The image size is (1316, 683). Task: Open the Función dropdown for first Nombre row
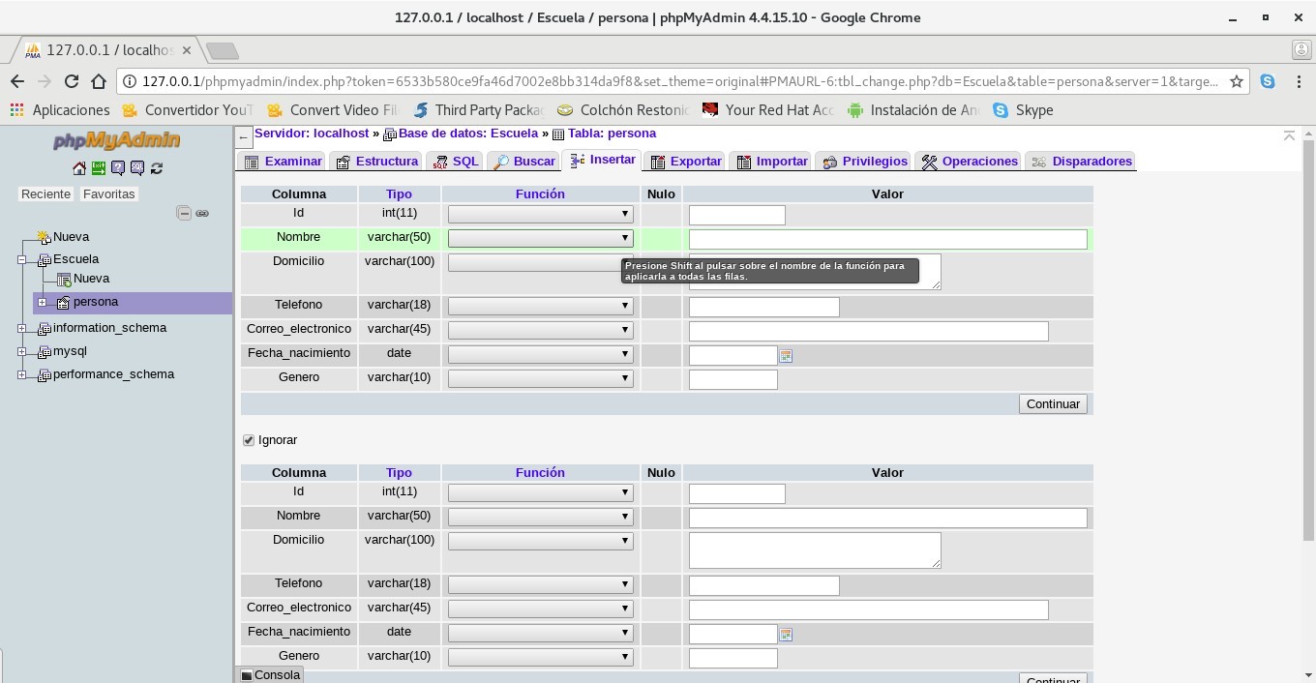point(540,238)
